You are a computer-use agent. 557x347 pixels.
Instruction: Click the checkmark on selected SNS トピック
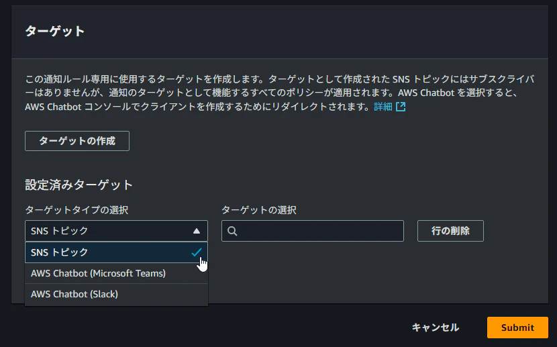197,252
